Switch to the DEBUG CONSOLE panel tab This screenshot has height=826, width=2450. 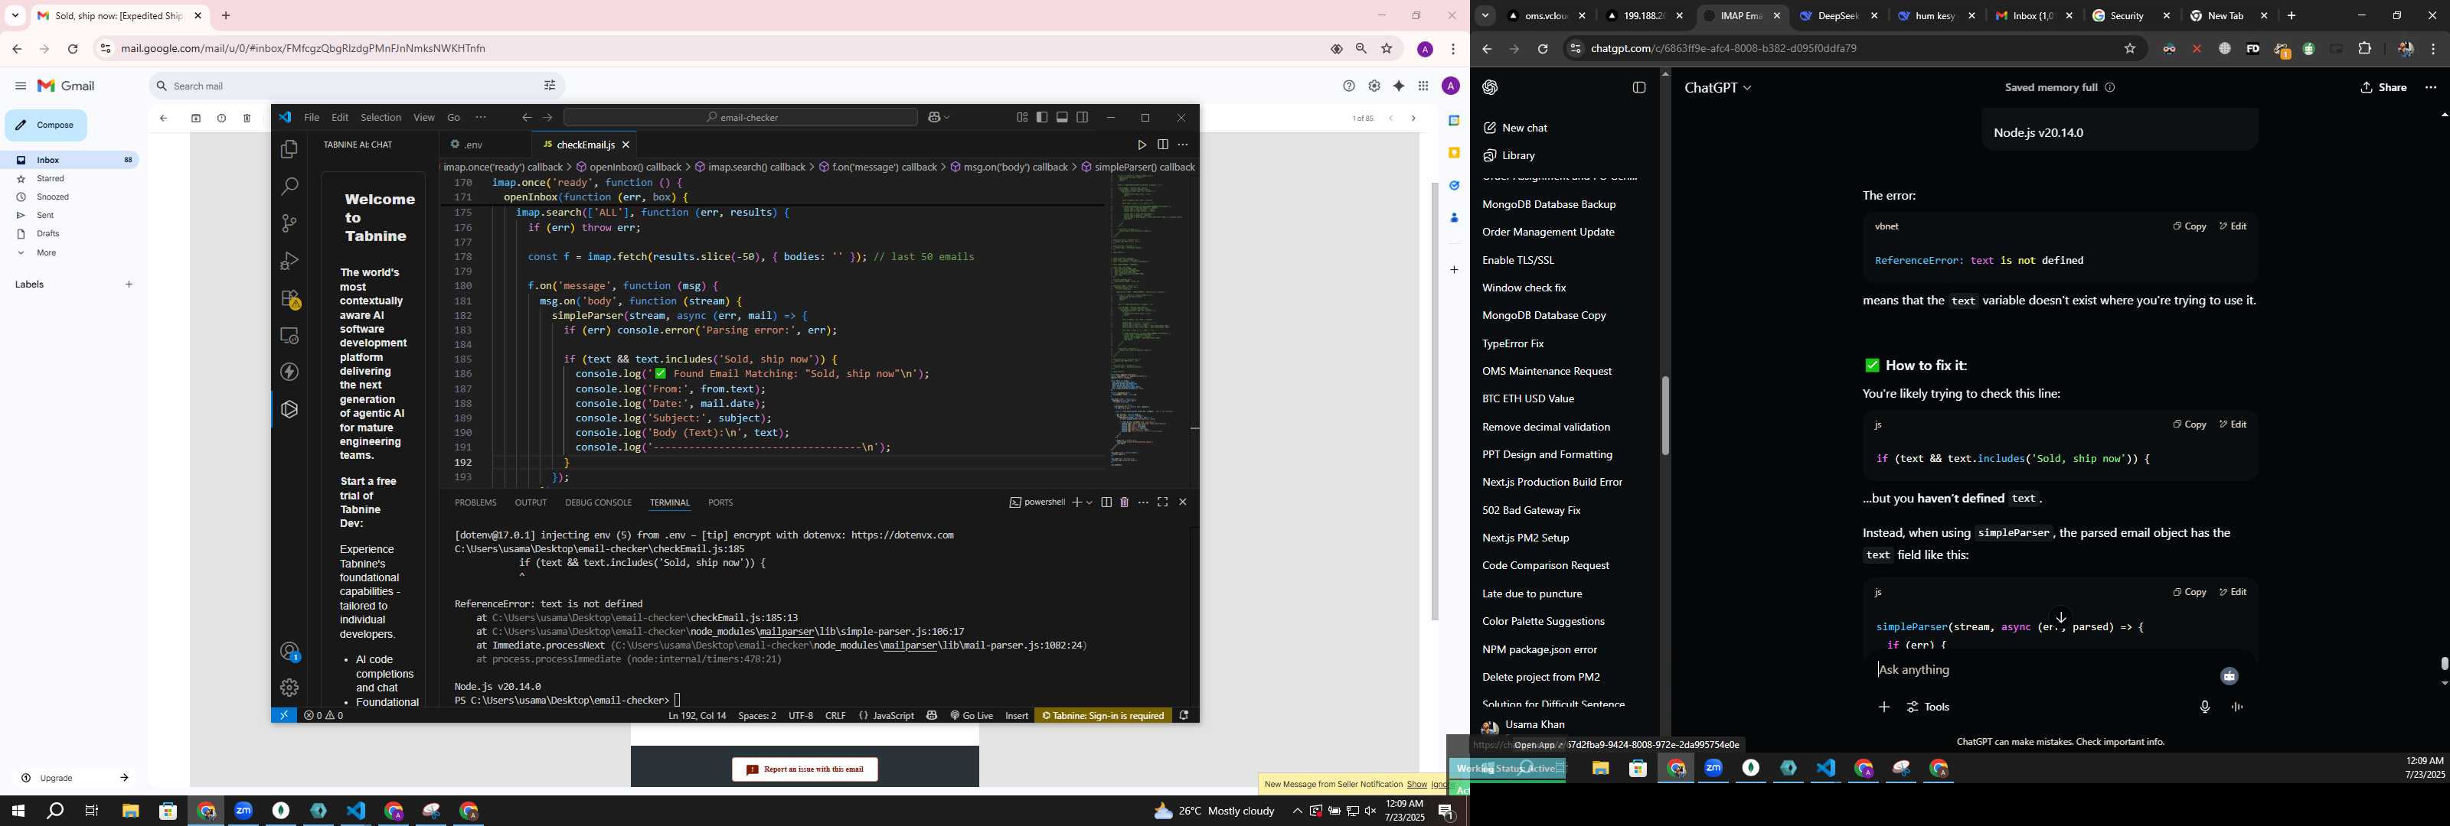598,502
